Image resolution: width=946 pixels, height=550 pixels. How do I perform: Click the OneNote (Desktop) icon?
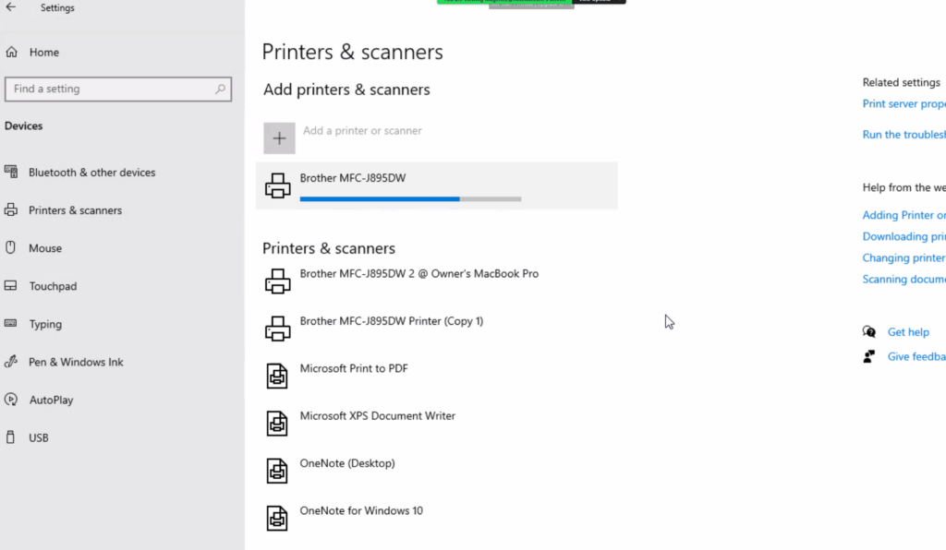(x=277, y=471)
